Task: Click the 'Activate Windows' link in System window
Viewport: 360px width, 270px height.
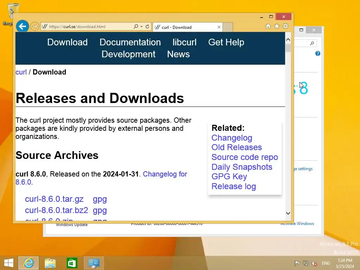Action: coord(297,224)
